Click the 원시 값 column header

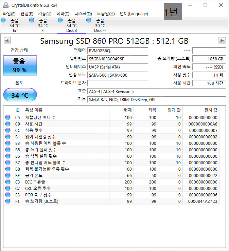click(201, 110)
